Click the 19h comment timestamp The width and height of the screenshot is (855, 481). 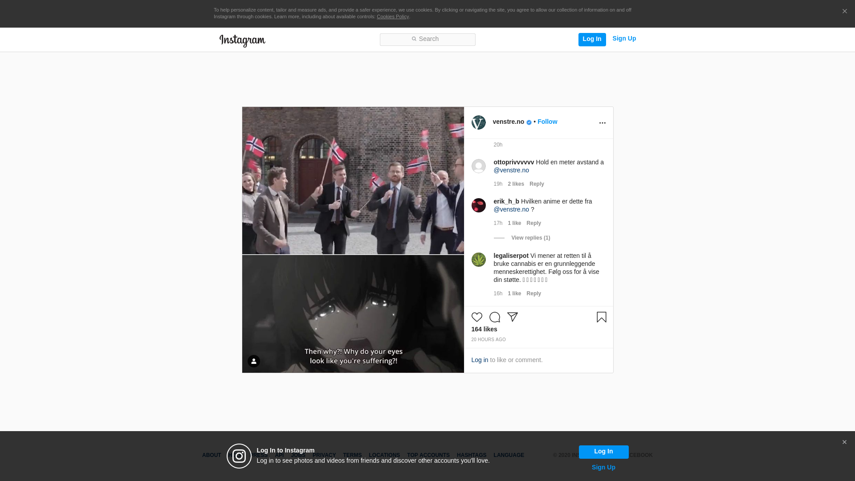click(498, 184)
